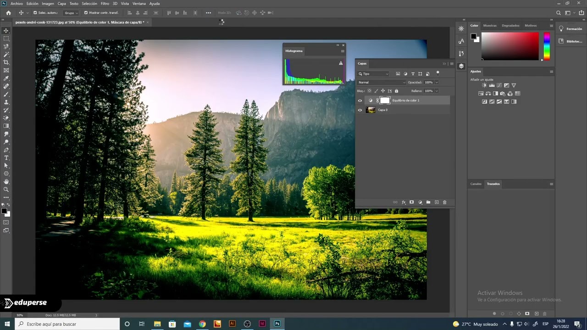
Task: Select the Crop tool in the toolbar
Action: coord(6,62)
